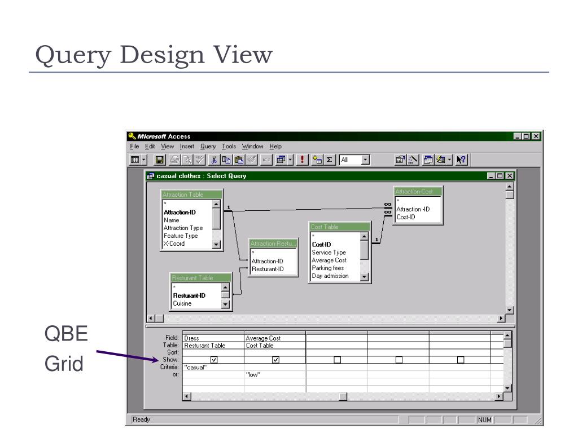The width and height of the screenshot is (578, 433).
Task: Click the Paste clipboard icon
Action: [239, 160]
